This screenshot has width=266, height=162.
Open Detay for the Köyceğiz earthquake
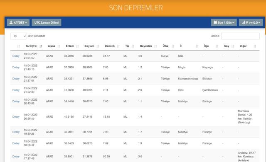coord(16,67)
